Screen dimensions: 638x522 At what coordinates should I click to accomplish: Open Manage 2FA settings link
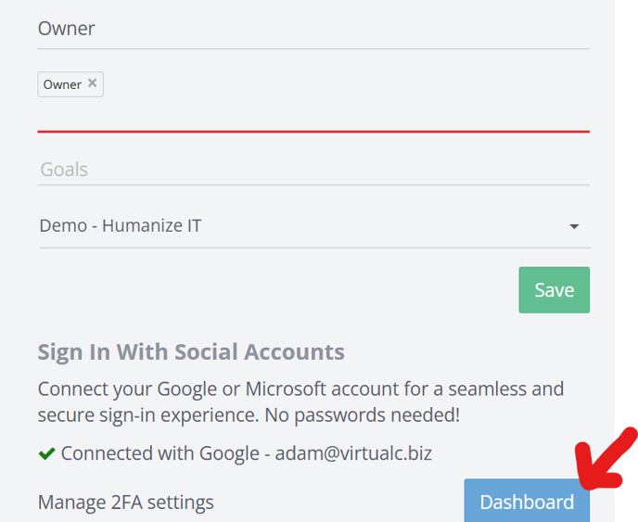point(126,503)
